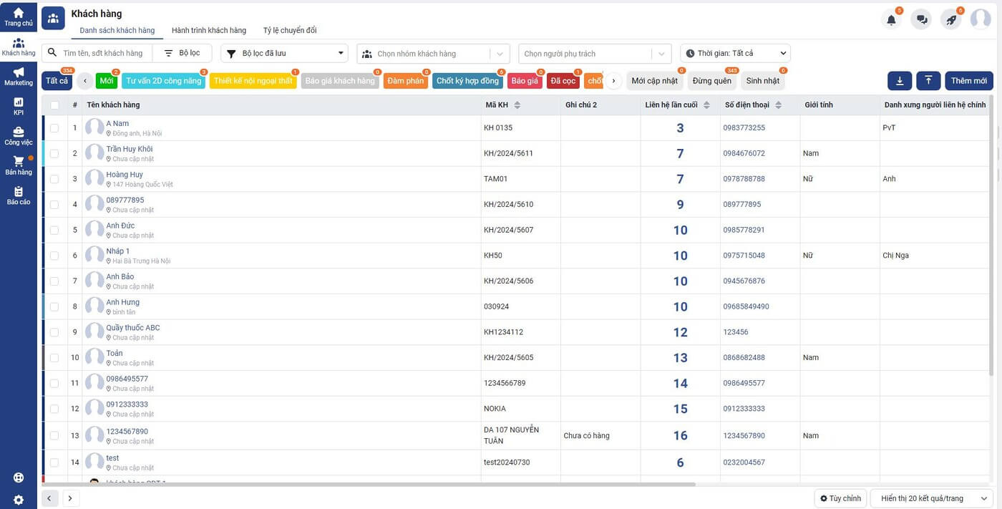This screenshot has width=1002, height=509.
Task: Open the settings gear in sidebar
Action: pyautogui.click(x=19, y=500)
